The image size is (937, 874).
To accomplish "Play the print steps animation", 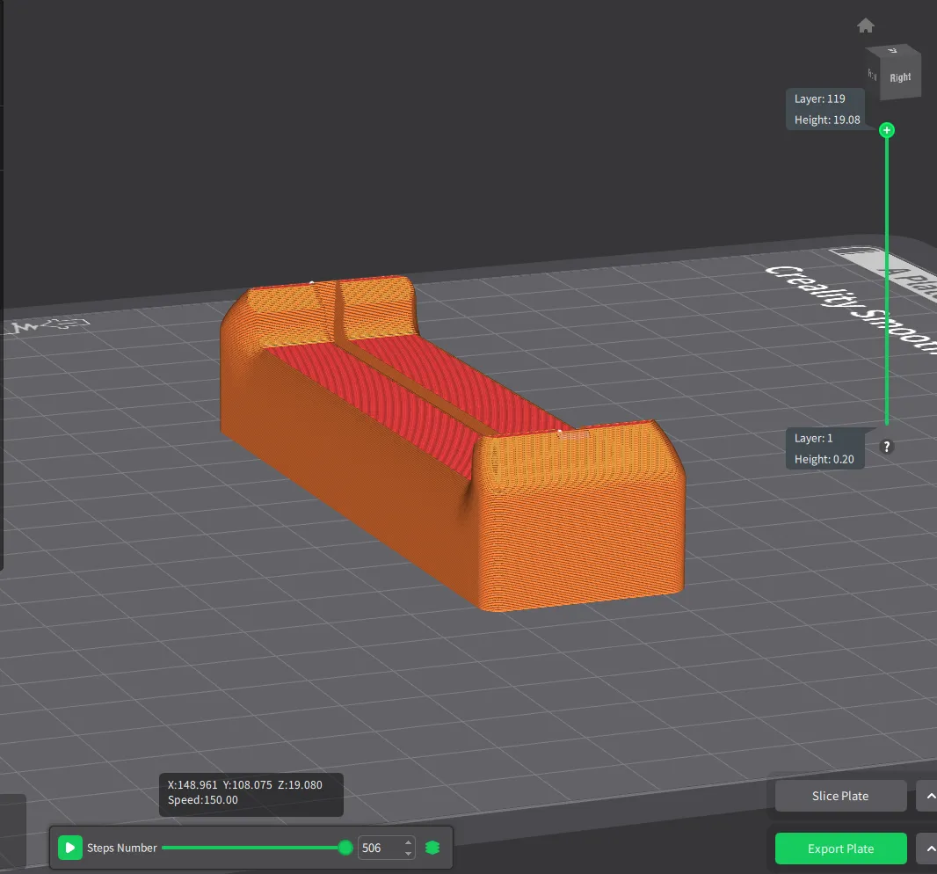I will click(69, 848).
